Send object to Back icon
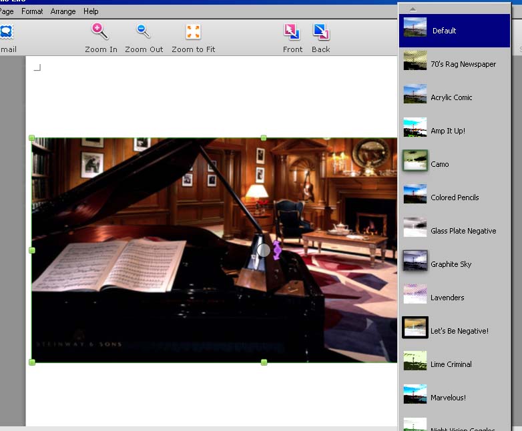The width and height of the screenshot is (522, 431). (x=321, y=32)
